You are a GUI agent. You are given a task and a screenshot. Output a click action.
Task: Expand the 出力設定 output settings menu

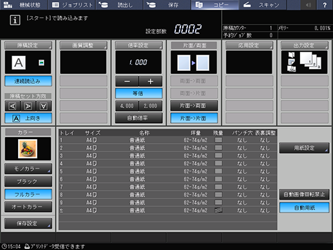(305, 45)
